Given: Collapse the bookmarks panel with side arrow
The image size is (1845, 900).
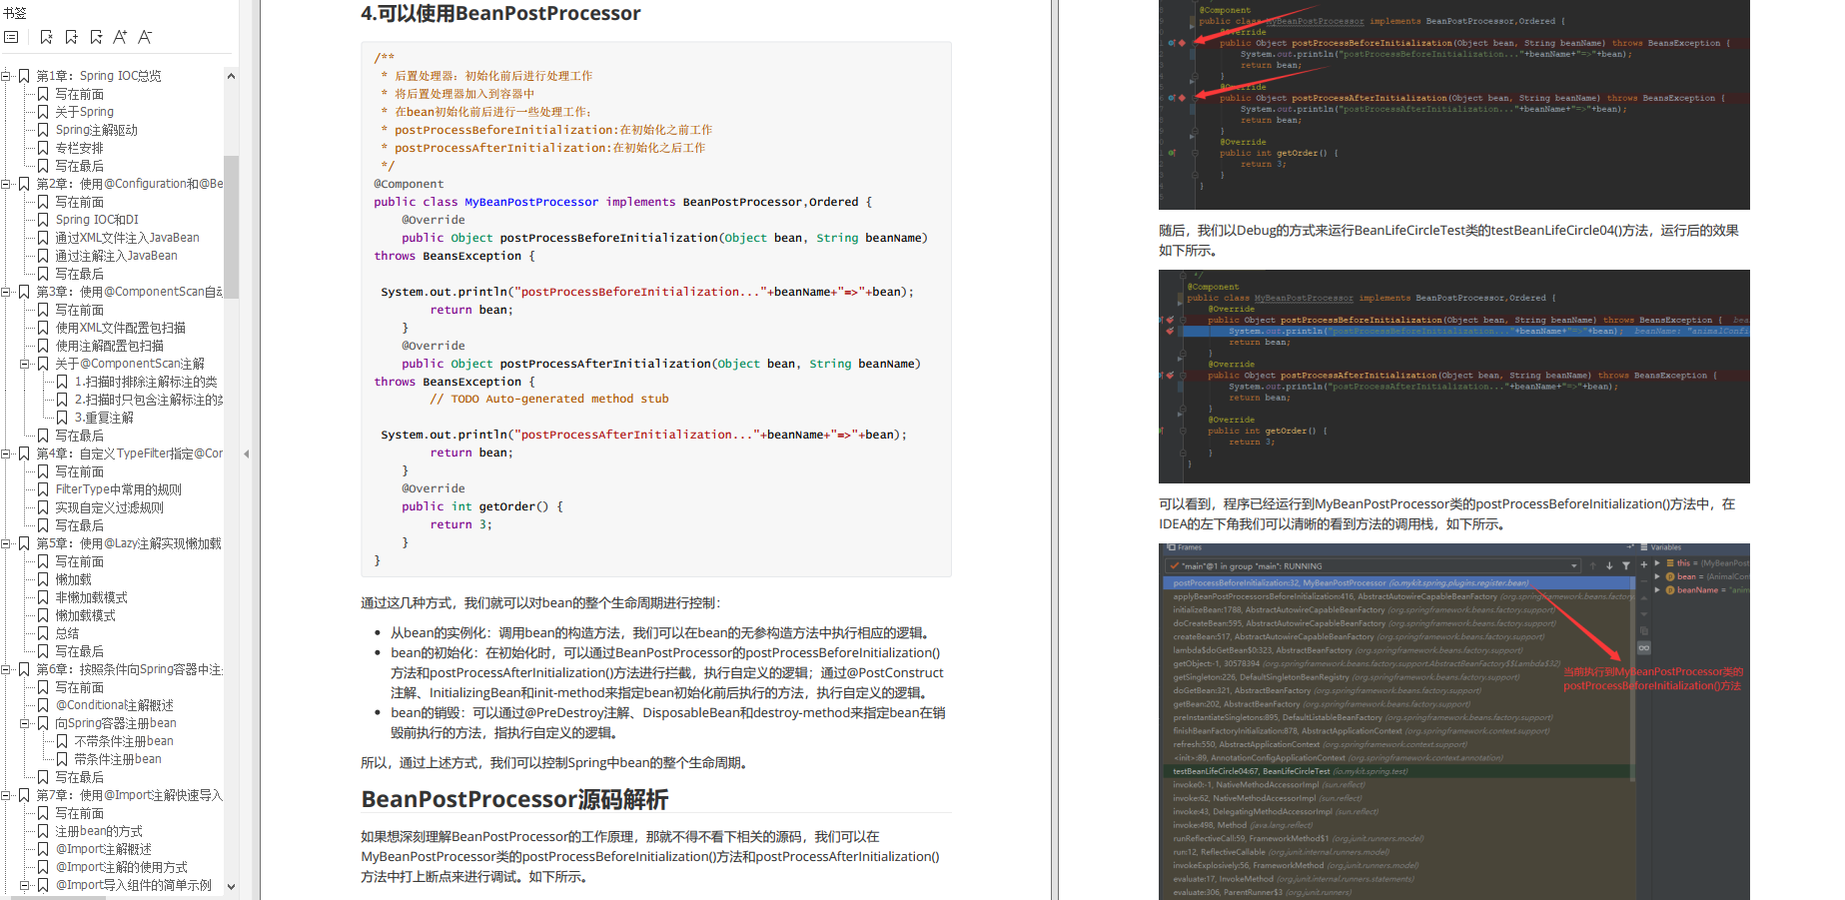Looking at the screenshot, I should [246, 453].
